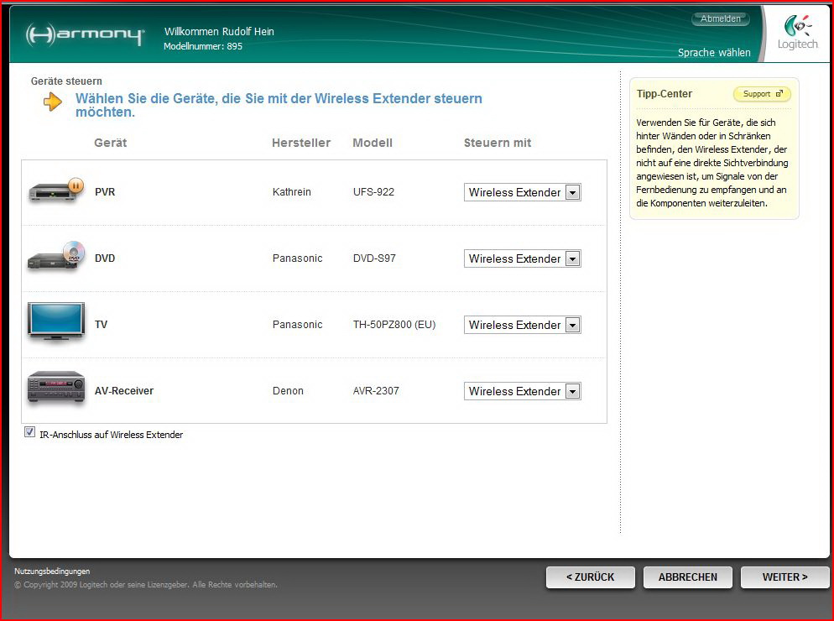Click the yellow arrow icon beside heading

point(53,102)
